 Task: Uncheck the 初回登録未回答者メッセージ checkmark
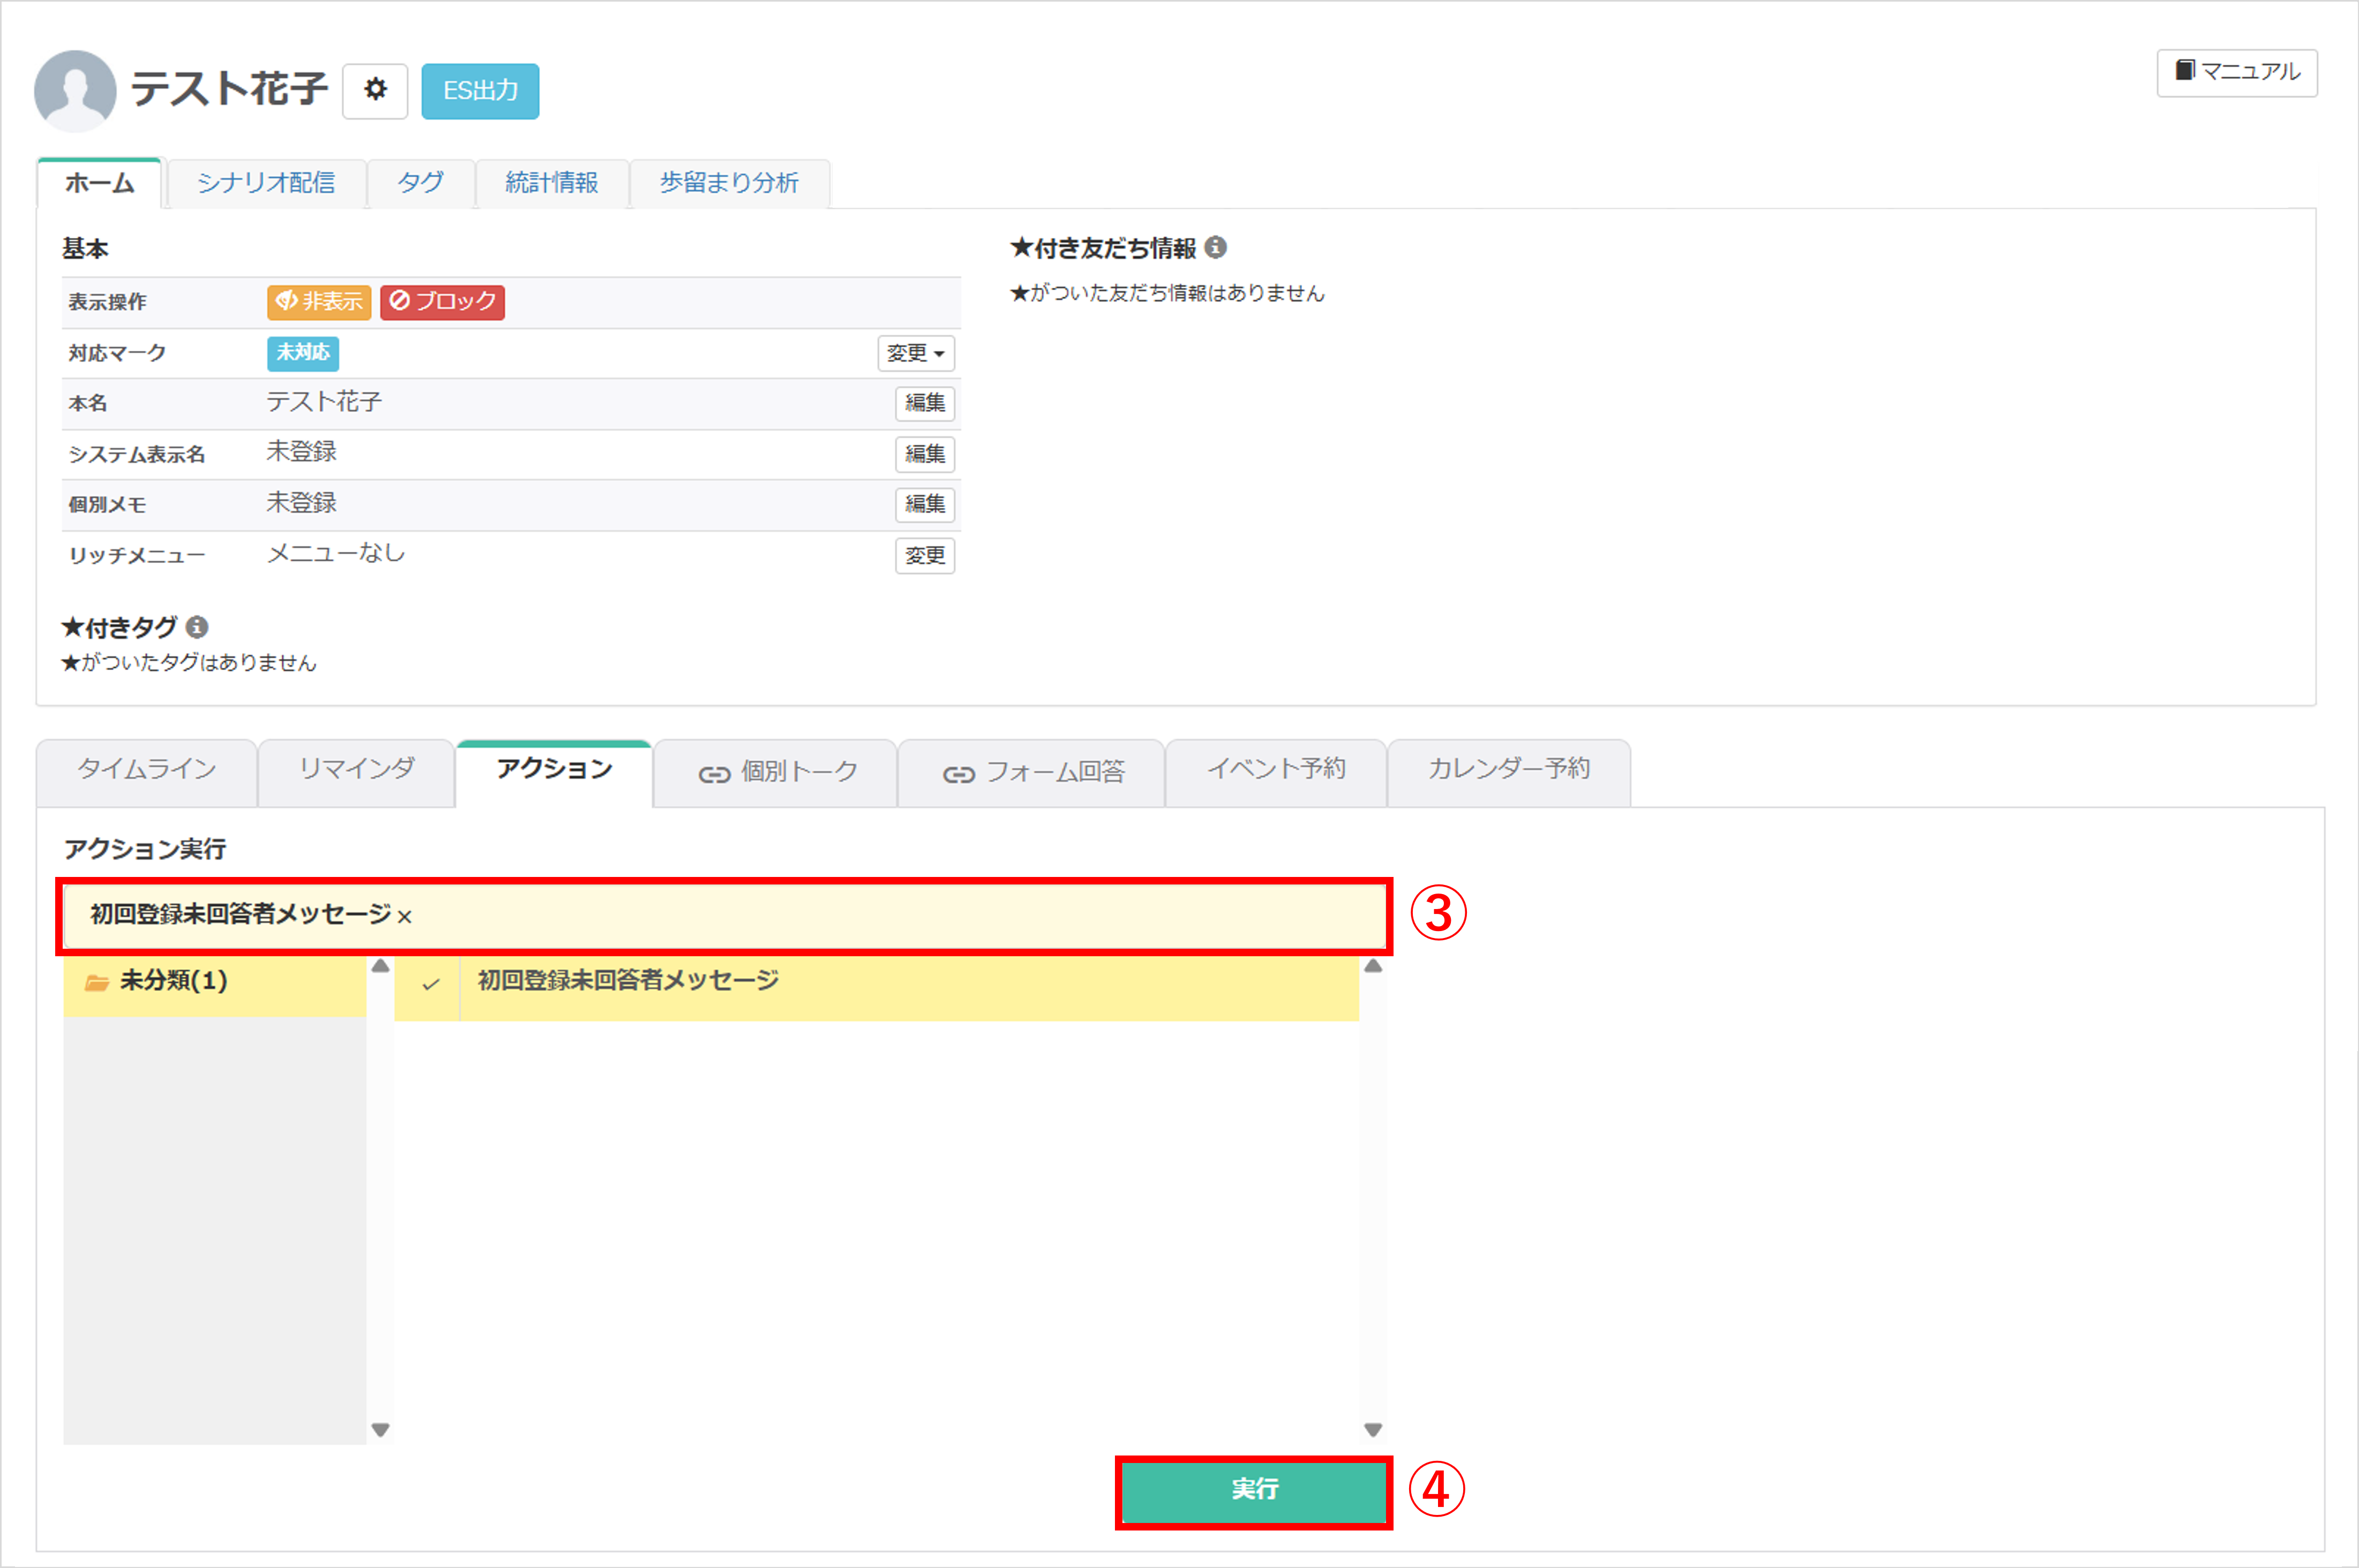430,984
